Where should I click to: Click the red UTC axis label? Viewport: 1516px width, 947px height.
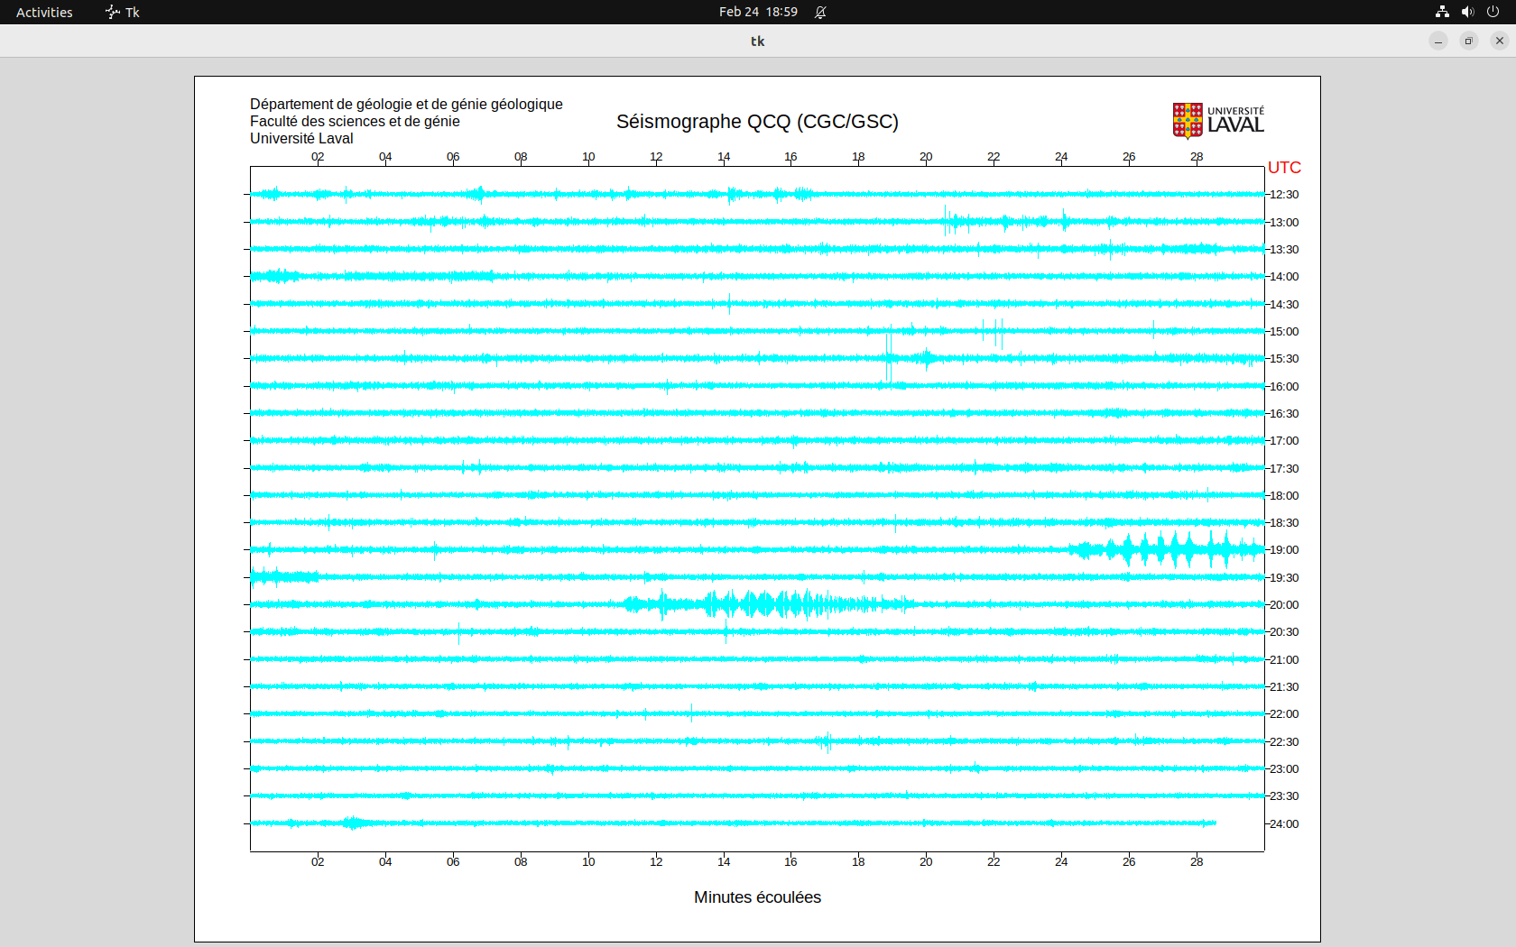[1284, 168]
